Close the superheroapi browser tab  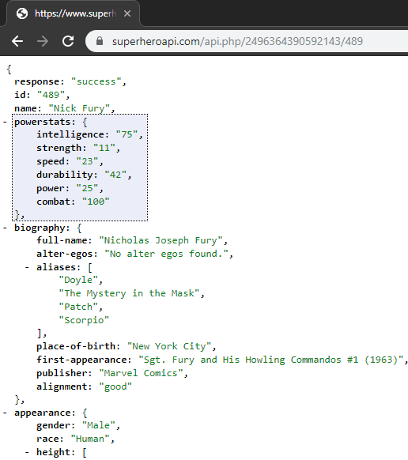pyautogui.click(x=127, y=13)
